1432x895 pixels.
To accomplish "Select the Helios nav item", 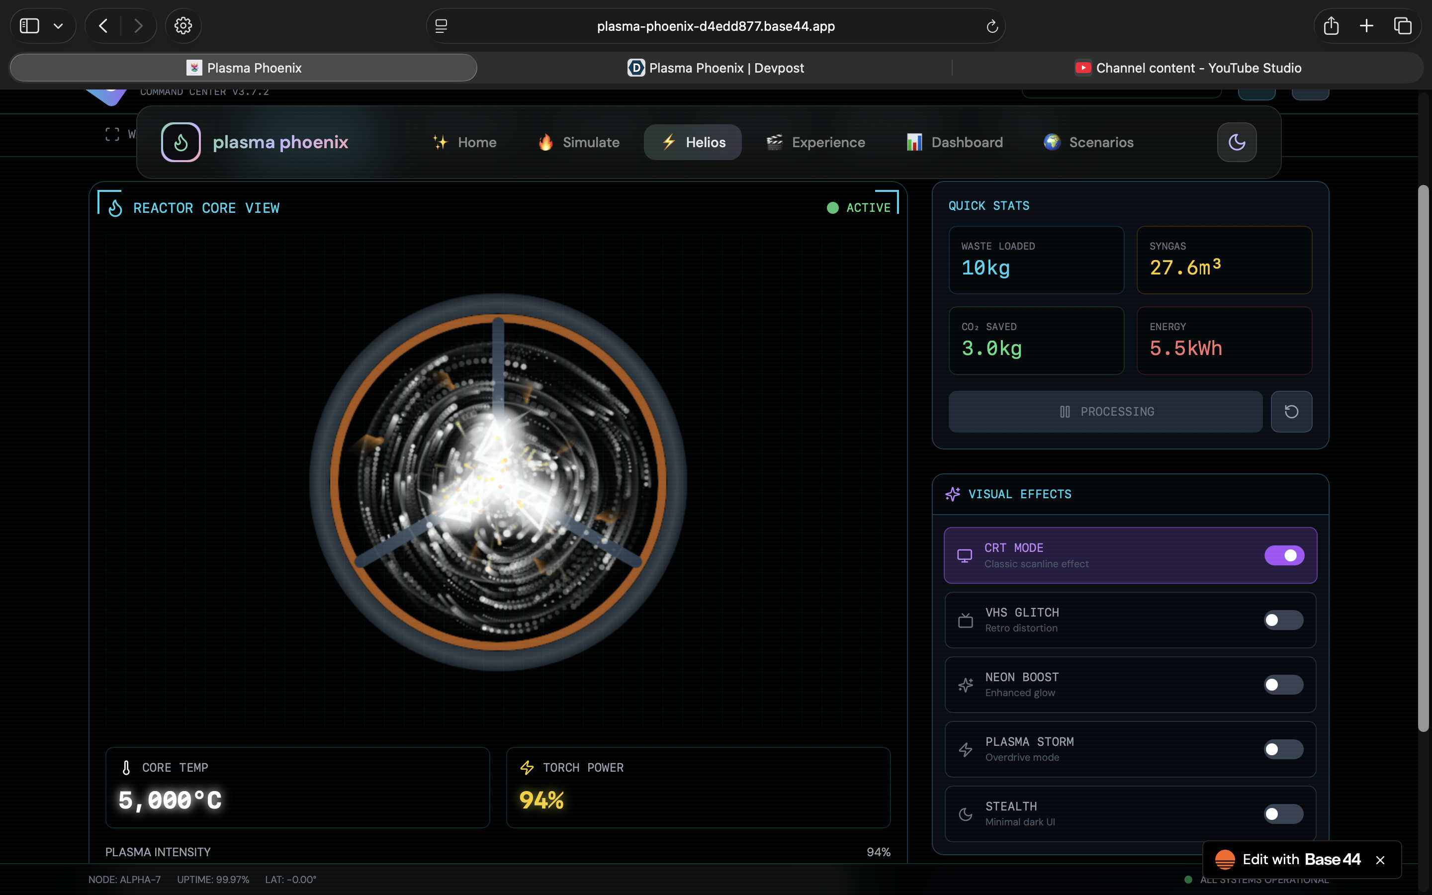I will [x=693, y=142].
